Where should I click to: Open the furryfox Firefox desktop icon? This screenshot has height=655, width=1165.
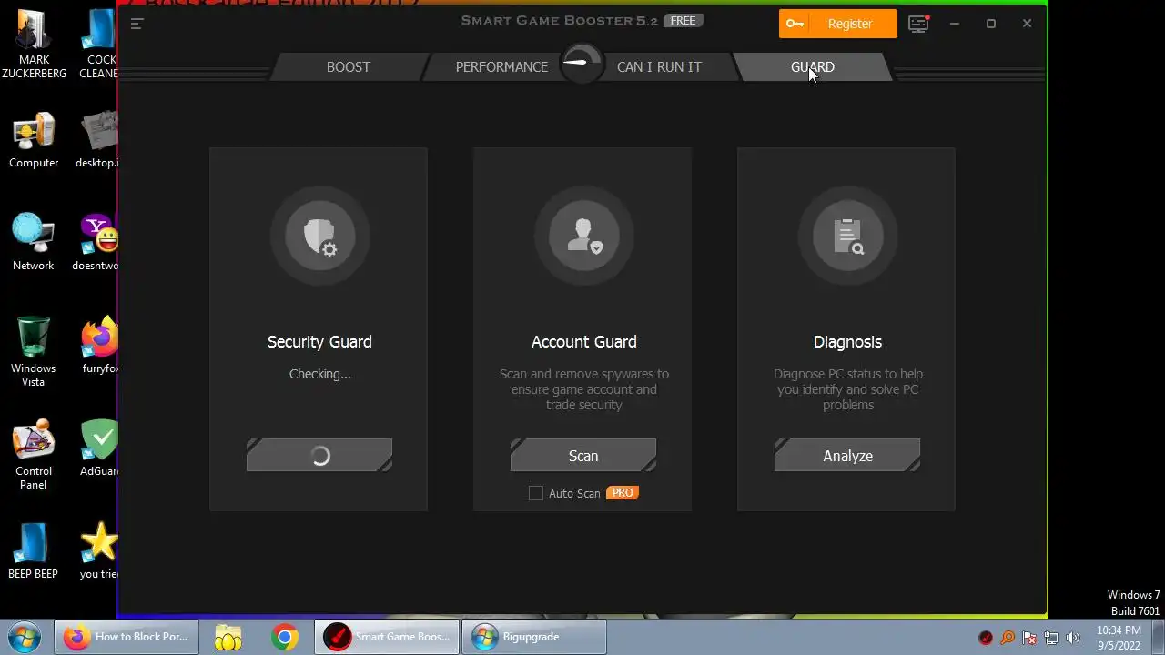(x=98, y=346)
